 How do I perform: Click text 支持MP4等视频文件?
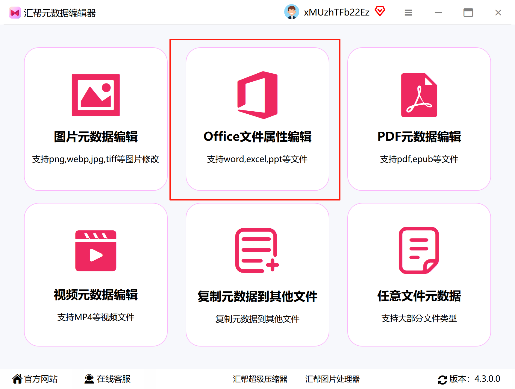coord(96,317)
